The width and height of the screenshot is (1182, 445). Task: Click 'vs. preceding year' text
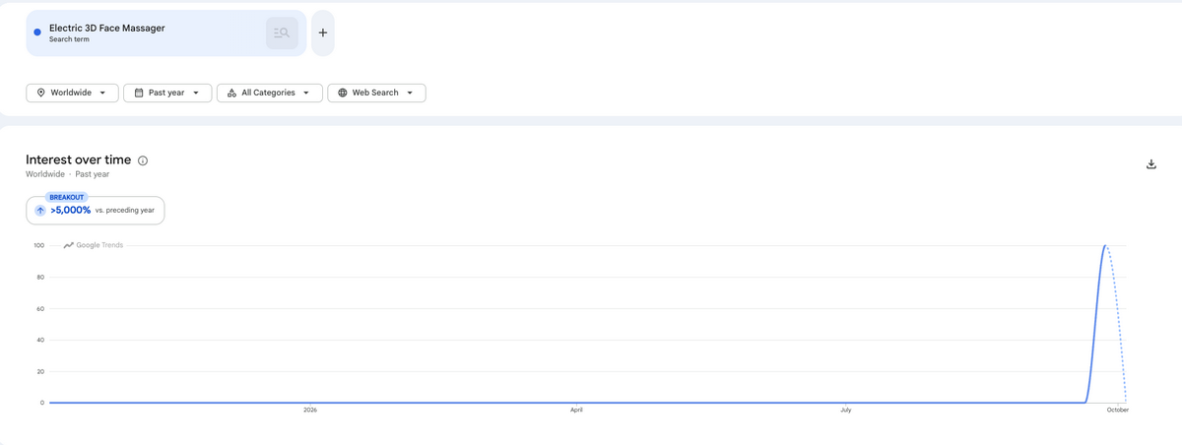click(x=125, y=211)
